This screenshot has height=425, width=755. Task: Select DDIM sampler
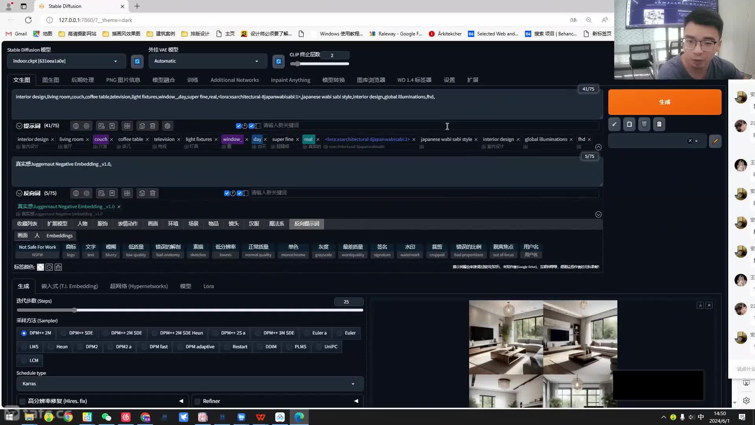(x=267, y=347)
